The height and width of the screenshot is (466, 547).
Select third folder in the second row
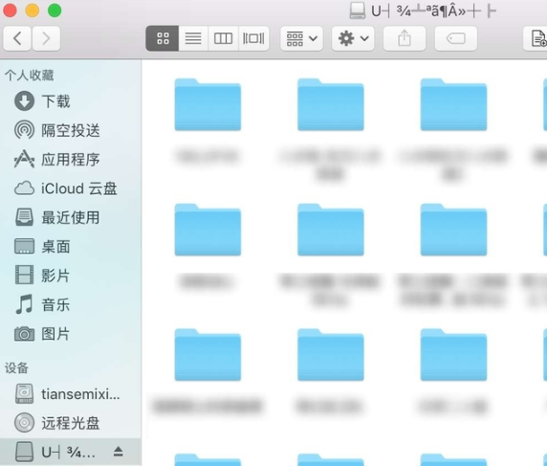(453, 230)
